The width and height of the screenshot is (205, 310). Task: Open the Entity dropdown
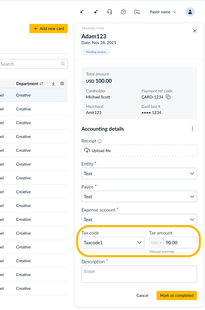(x=139, y=174)
